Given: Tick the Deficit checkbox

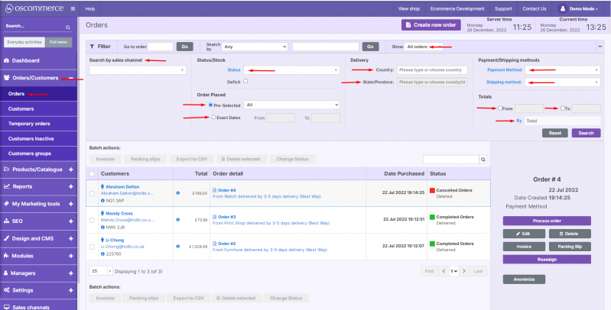Looking at the screenshot, I should 245,81.
